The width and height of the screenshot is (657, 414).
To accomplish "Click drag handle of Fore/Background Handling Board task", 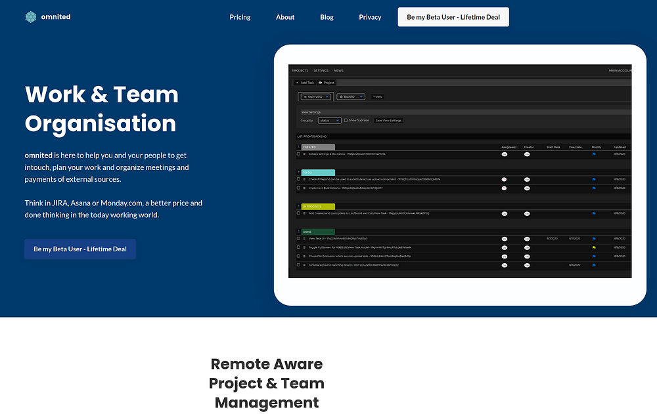I will (304, 265).
